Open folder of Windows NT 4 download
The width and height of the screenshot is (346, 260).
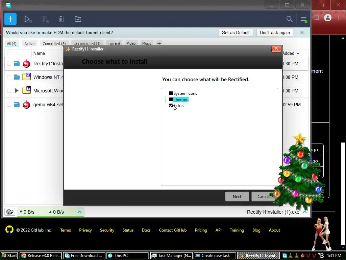pyautogui.click(x=17, y=77)
